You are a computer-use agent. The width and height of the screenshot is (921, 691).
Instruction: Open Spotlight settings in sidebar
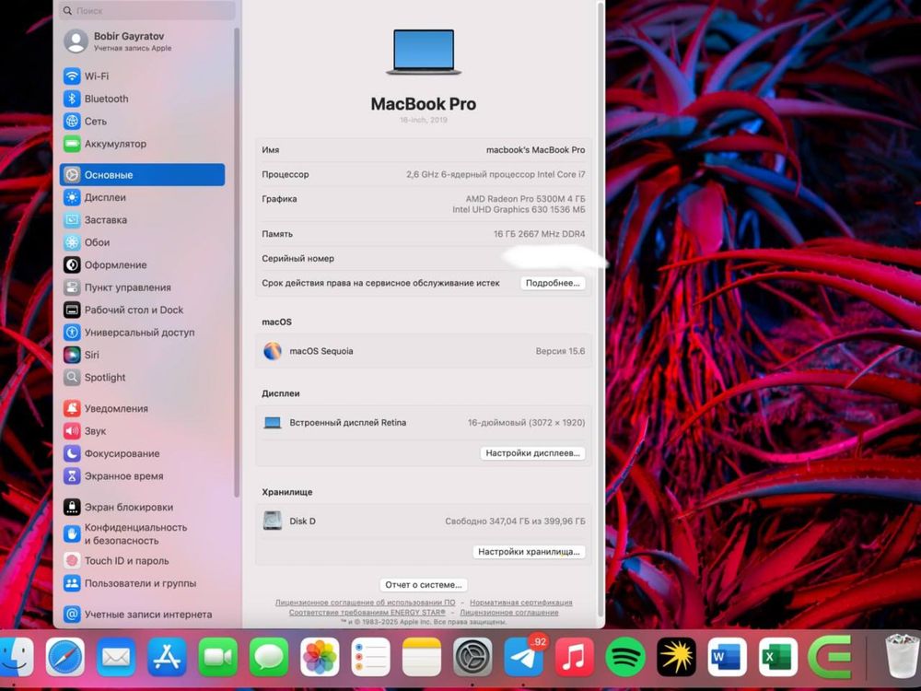(142, 377)
